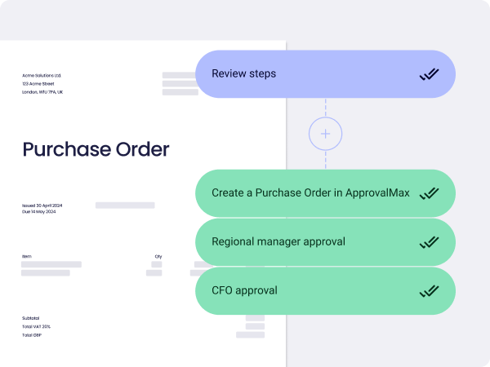Click the 123 Acme Street address line
This screenshot has height=367, width=490.
38,84
